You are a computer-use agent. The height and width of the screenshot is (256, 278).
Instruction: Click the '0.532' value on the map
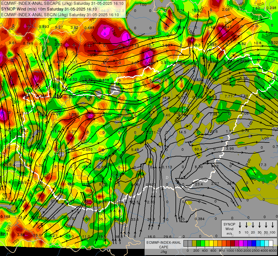coord(273,42)
